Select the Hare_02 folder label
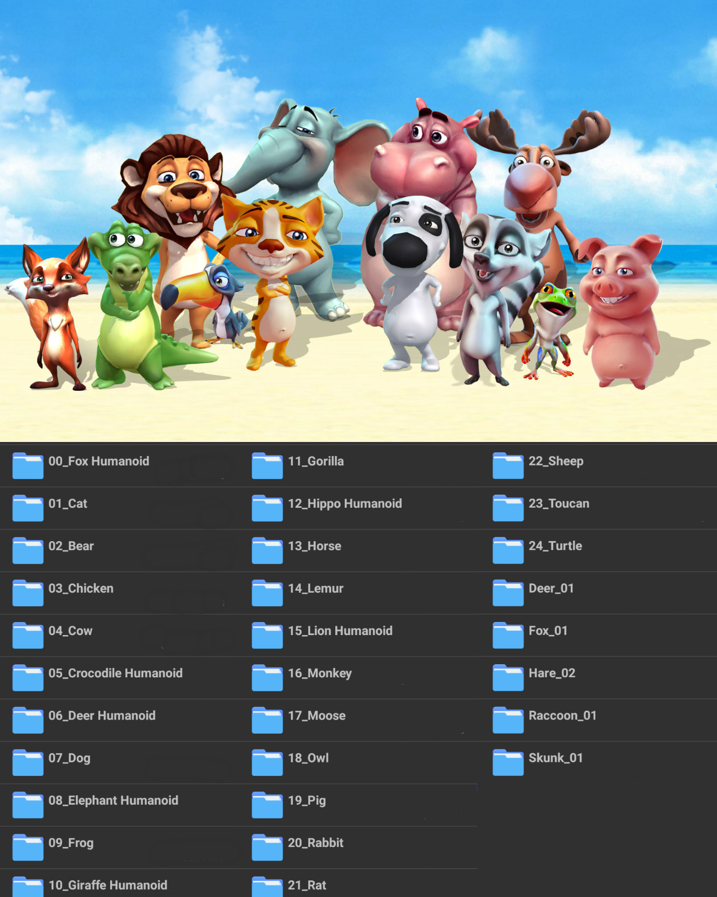 tap(552, 673)
